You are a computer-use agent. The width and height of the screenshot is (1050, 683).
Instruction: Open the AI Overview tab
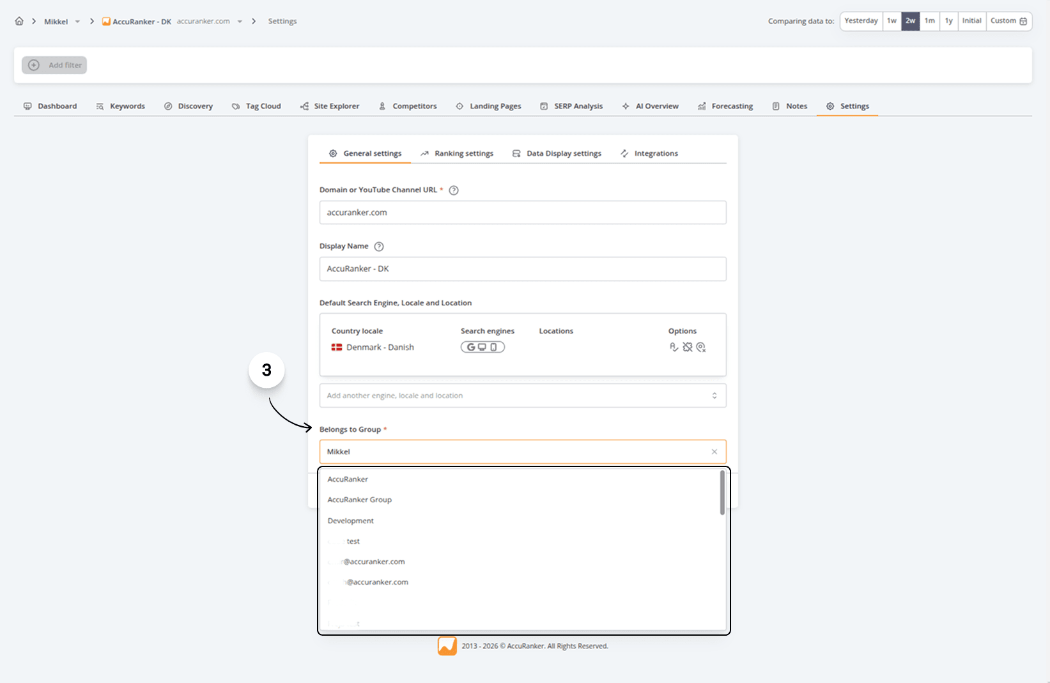point(651,106)
